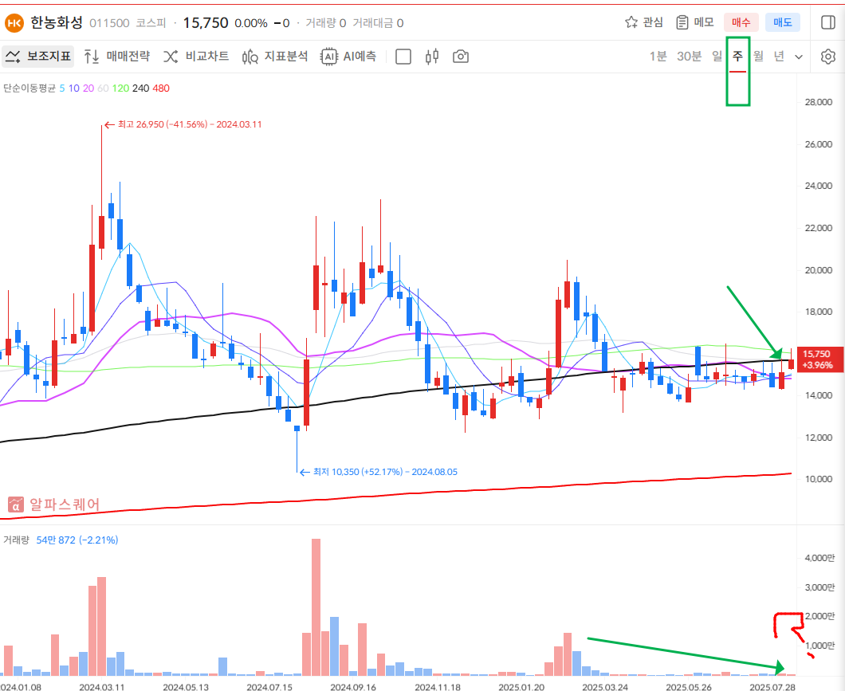Click the blue 매도 sell button
845x691 pixels.
[x=783, y=22]
